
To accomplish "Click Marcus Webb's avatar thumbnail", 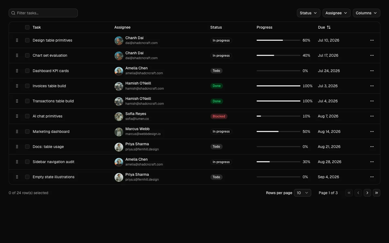I will [x=119, y=132].
